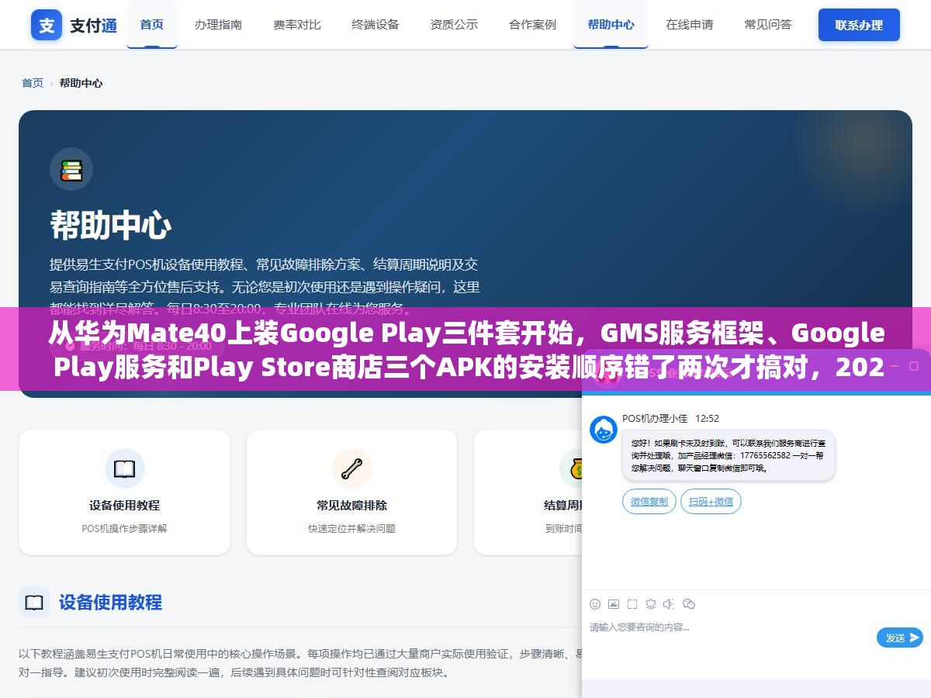The height and width of the screenshot is (698, 931).
Task: Click the book icon beside 设备使用教程 heading
Action: pyautogui.click(x=34, y=602)
